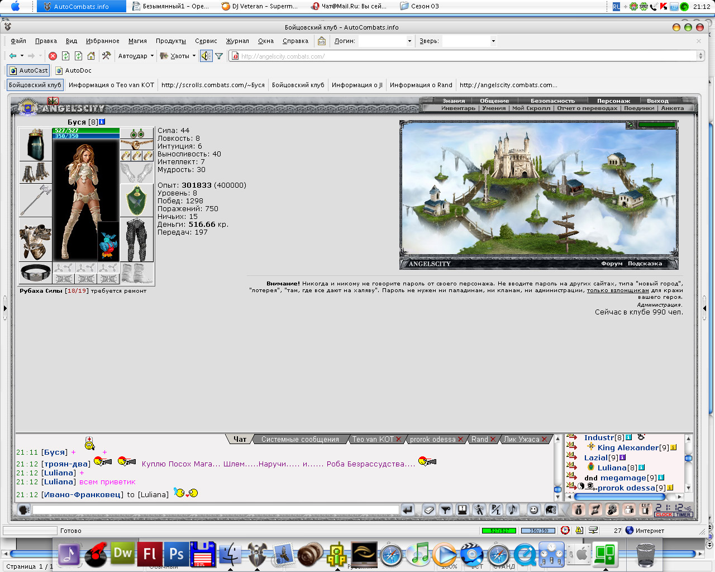Open the Магия menu

pos(137,41)
